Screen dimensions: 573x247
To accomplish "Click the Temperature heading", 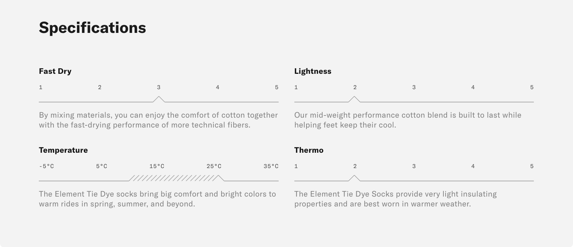I will pyautogui.click(x=63, y=150).
